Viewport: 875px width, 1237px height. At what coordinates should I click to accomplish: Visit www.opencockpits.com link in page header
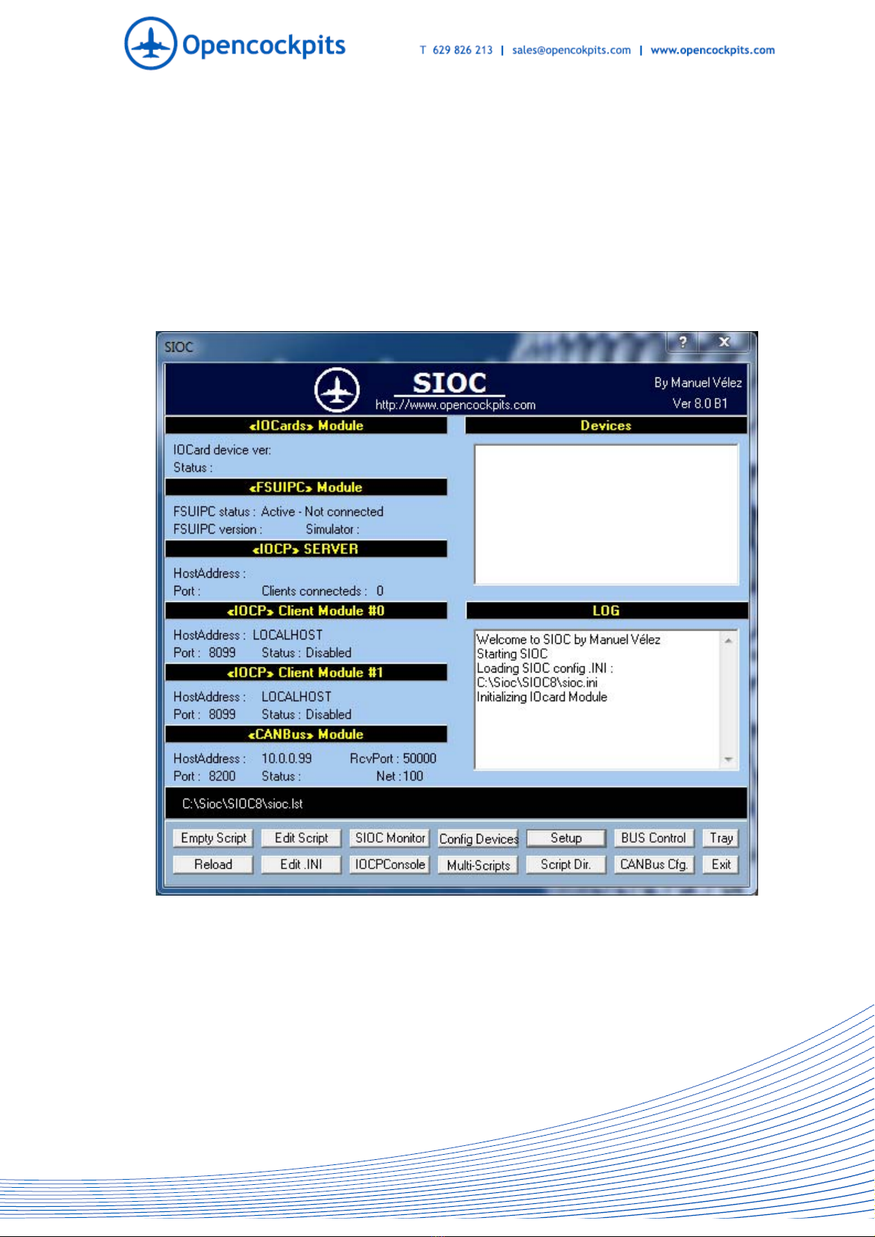pos(713,50)
